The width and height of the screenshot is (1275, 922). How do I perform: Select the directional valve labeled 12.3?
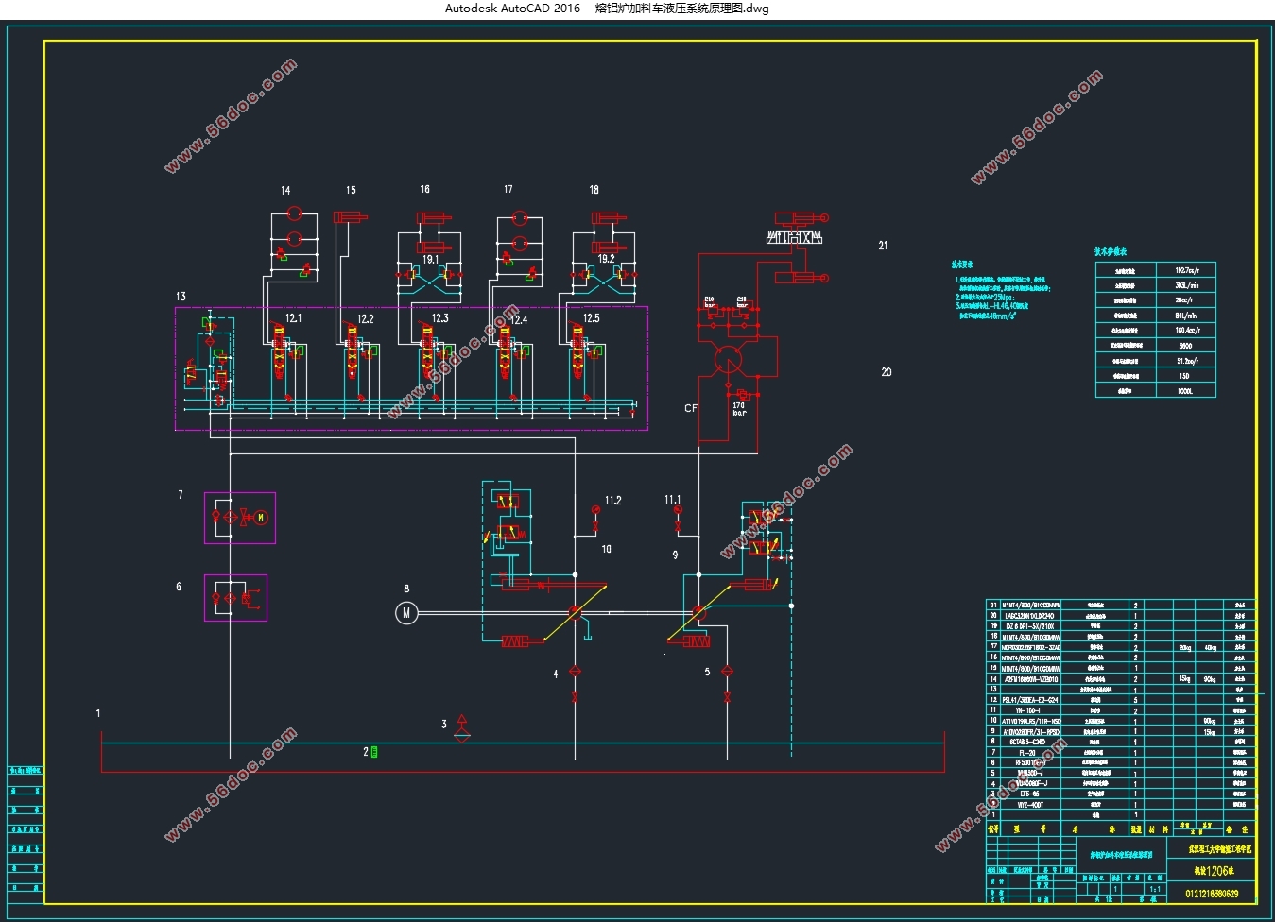click(x=427, y=350)
